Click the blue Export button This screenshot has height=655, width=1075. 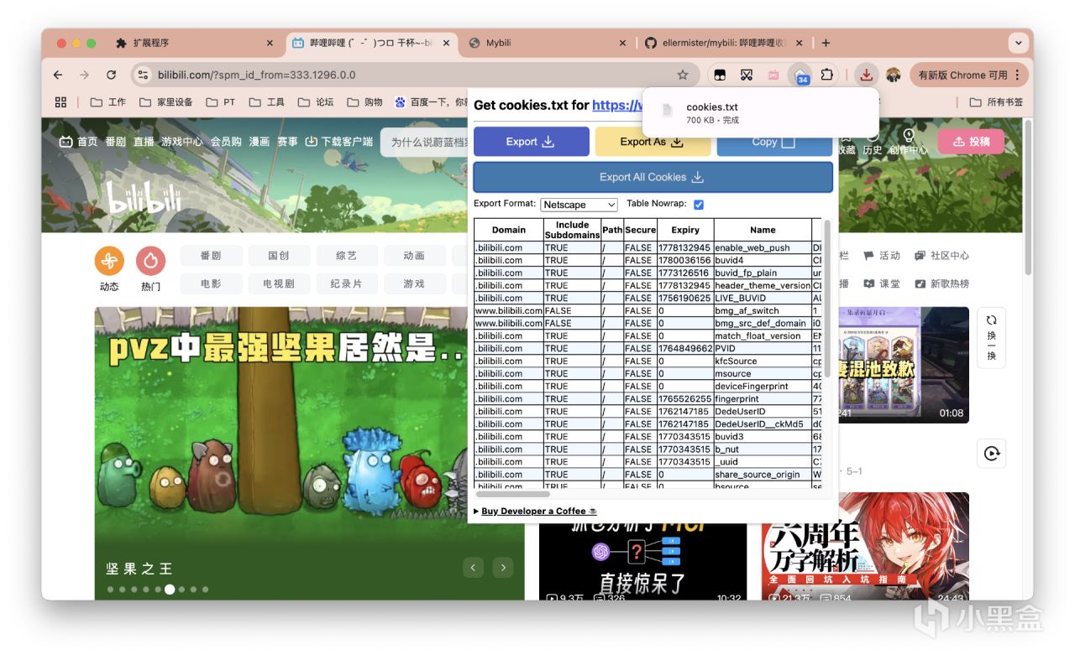click(x=532, y=142)
